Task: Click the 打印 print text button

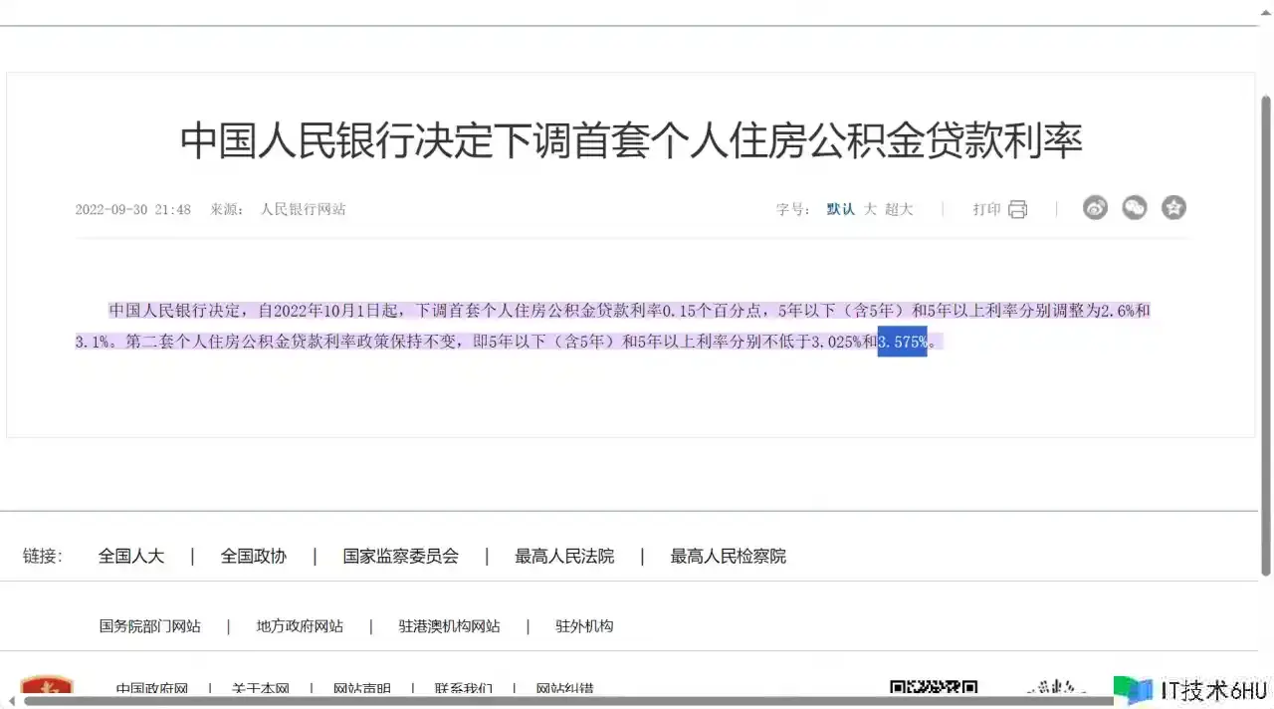Action: [986, 209]
